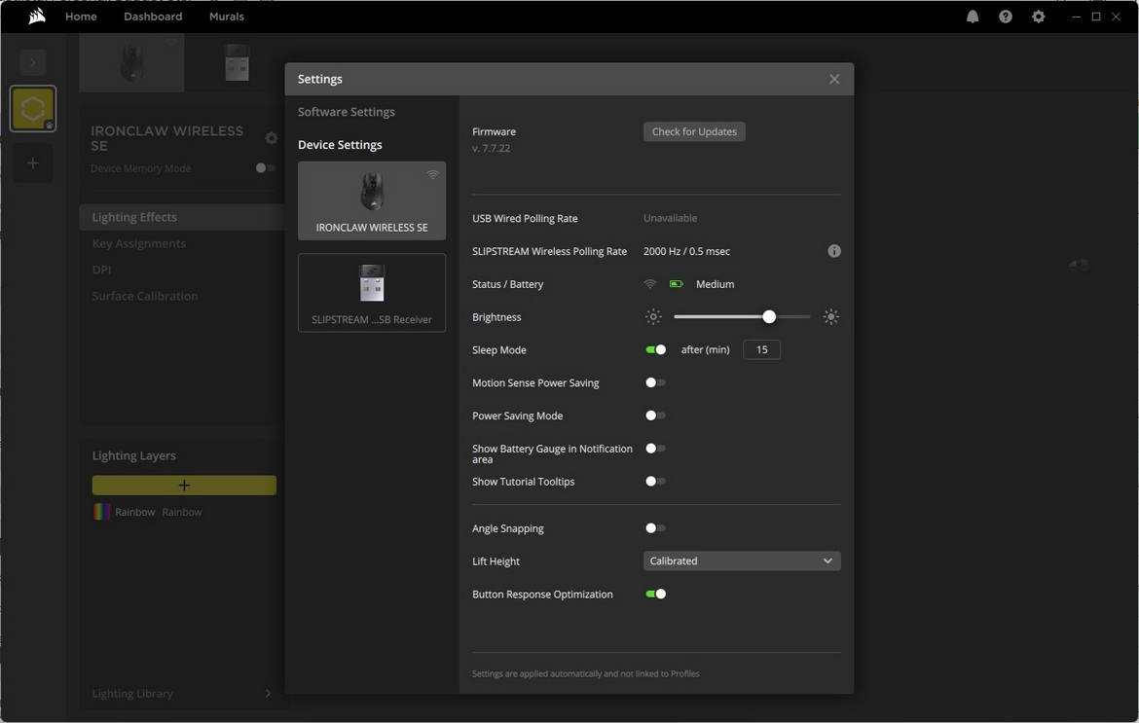Add a new profile with the sidebar plus icon
This screenshot has width=1139, height=723.
coord(32,163)
